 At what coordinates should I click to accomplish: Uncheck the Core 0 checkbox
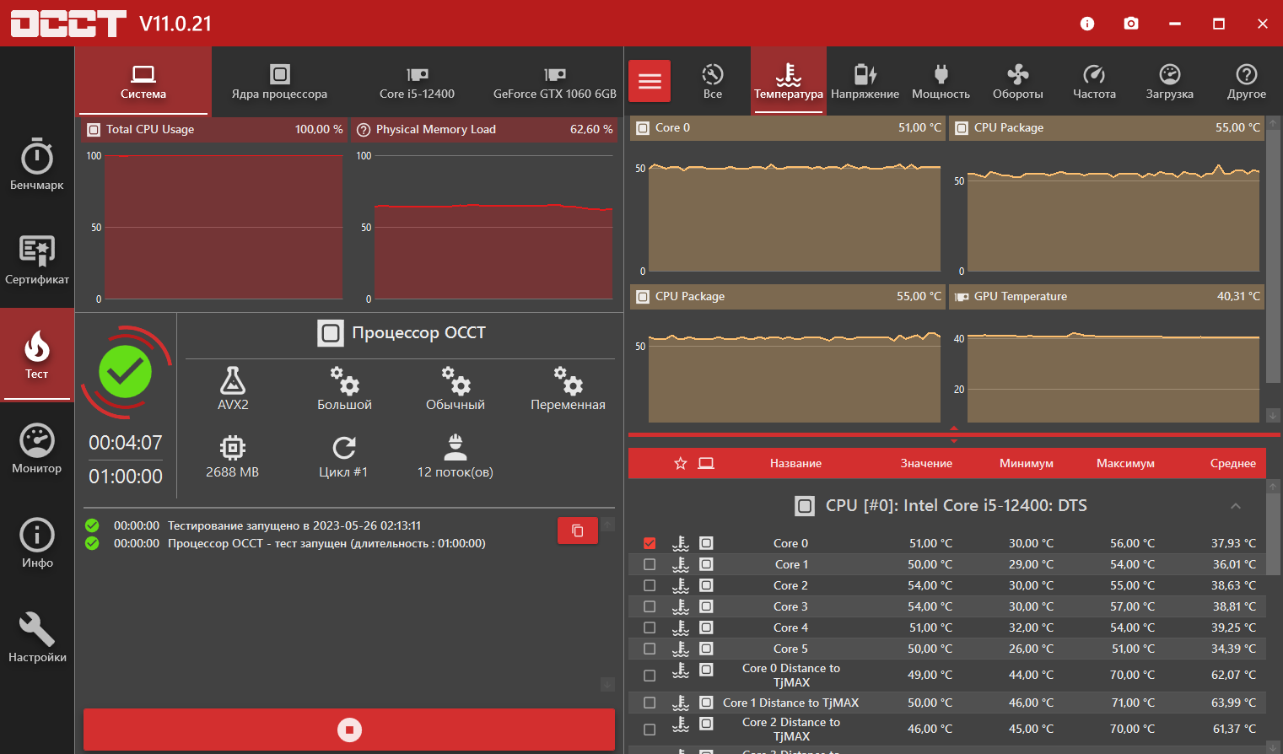point(650,543)
